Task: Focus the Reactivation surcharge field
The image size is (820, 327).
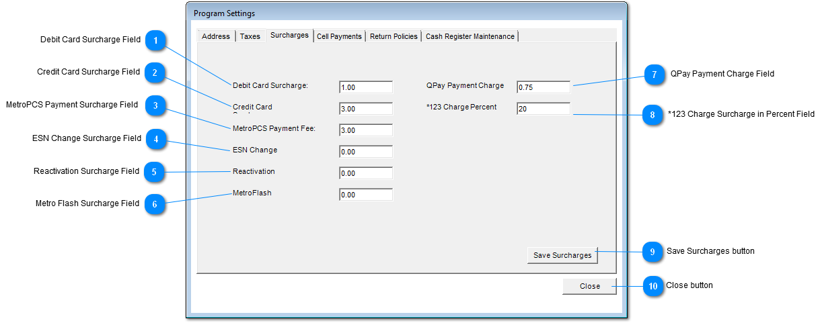Action: [366, 173]
